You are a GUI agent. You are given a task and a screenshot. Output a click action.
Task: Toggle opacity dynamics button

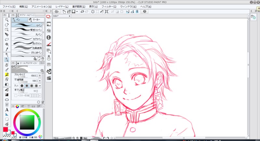[x=40, y=81]
